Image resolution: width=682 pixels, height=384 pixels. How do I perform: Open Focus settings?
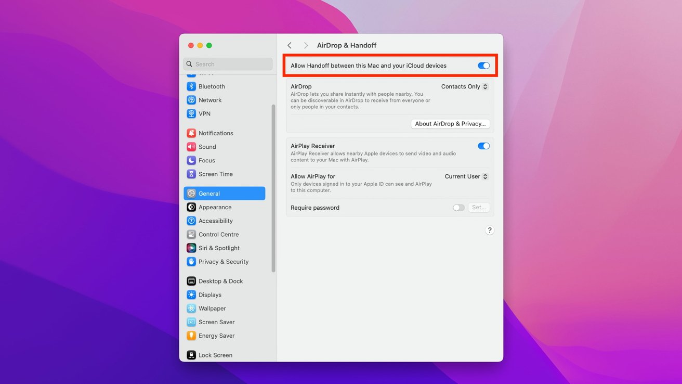[205, 160]
